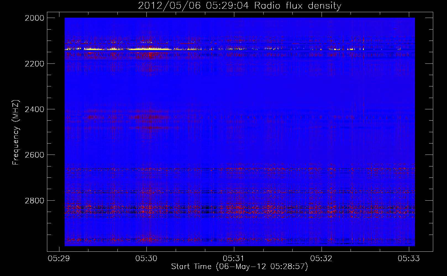
Task: Click the 2800 frequency tick label
Action: pyautogui.click(x=35, y=201)
